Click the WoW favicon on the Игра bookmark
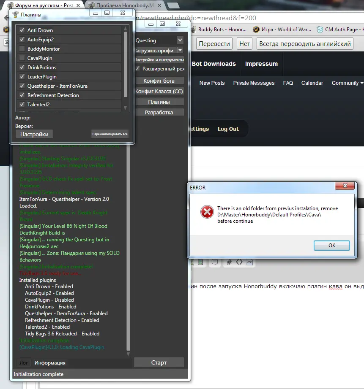 point(256,30)
